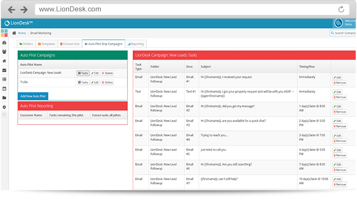This screenshot has height=202, width=357.
Task: Reload the page with the refresh icon
Action: pyautogui.click(x=341, y=10)
